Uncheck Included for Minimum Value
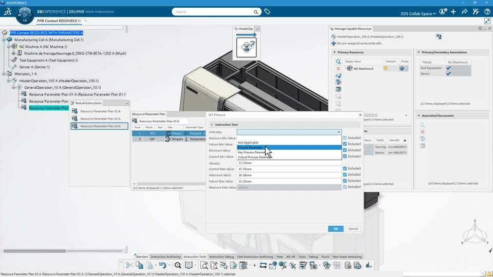This screenshot has width=493, height=277. [x=345, y=150]
